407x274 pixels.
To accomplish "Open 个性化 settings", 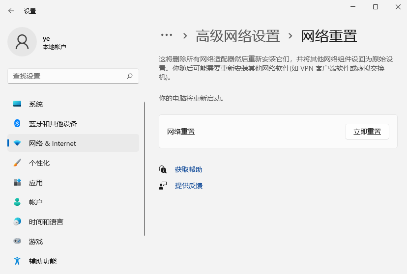I will coord(73,163).
